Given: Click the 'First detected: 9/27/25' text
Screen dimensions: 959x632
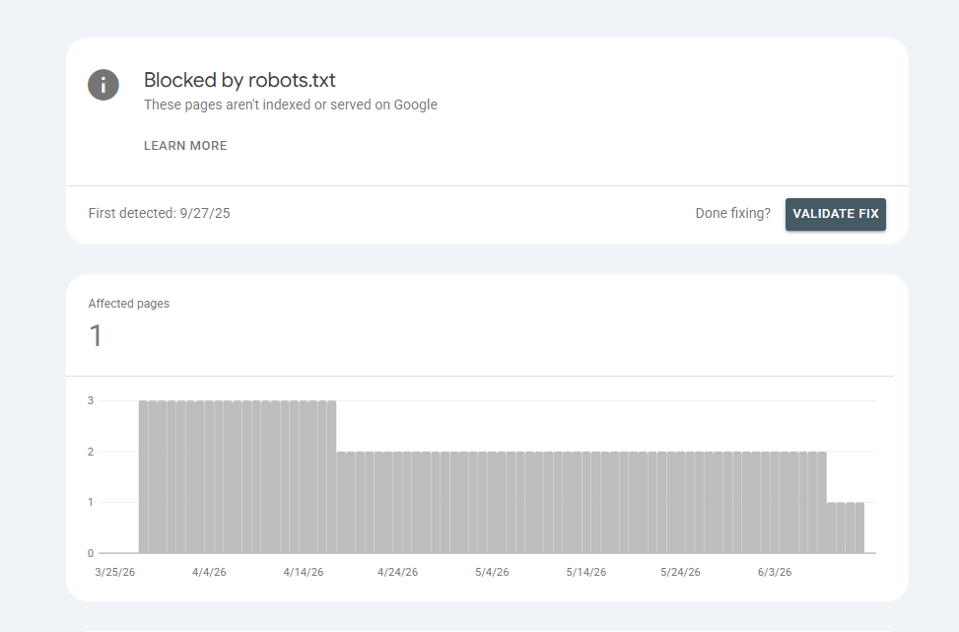Looking at the screenshot, I should [159, 214].
